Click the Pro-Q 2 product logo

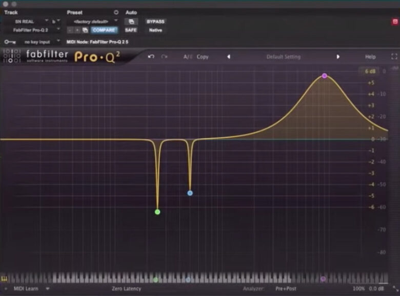pyautogui.click(x=97, y=56)
